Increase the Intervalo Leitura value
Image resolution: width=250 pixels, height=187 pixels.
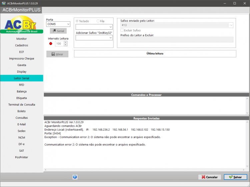pos(65,42)
